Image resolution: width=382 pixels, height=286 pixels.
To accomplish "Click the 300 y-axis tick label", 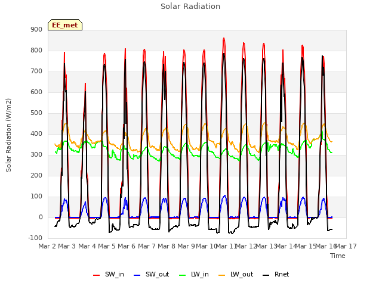I will [x=36, y=155].
